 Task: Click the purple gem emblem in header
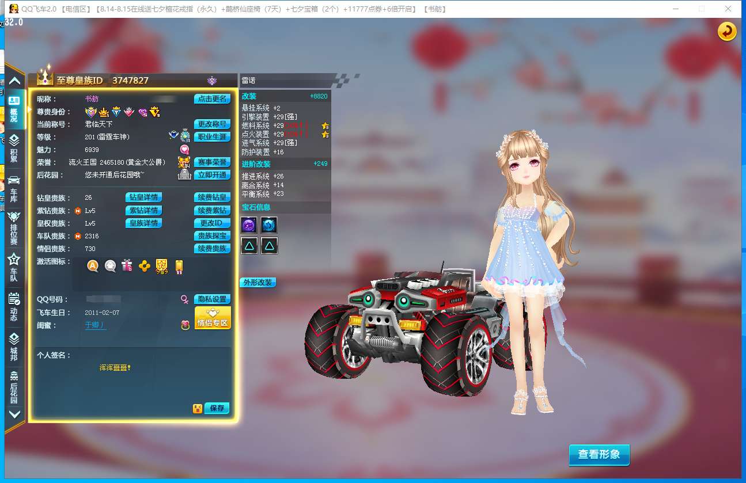(x=212, y=81)
